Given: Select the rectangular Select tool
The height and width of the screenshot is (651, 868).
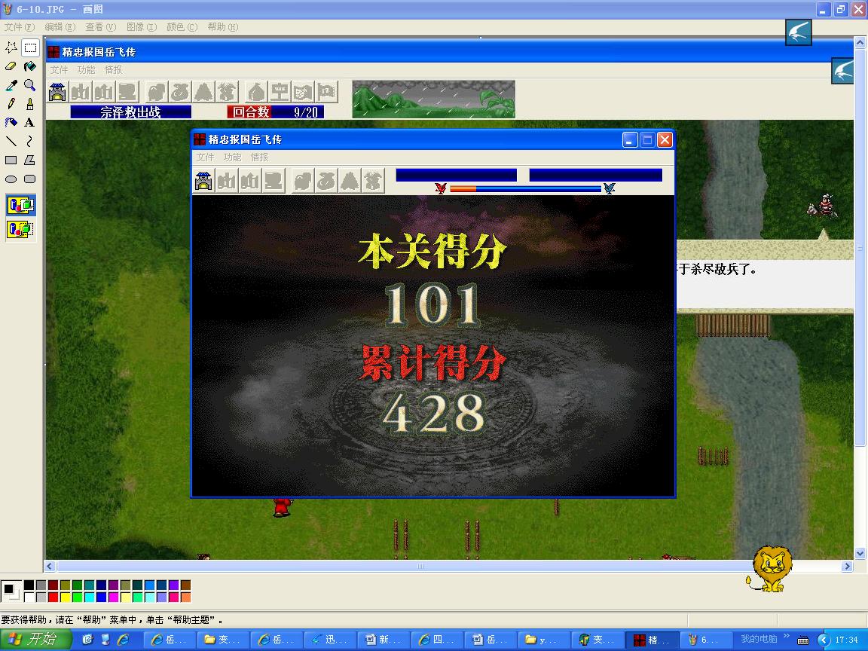Looking at the screenshot, I should coord(30,48).
